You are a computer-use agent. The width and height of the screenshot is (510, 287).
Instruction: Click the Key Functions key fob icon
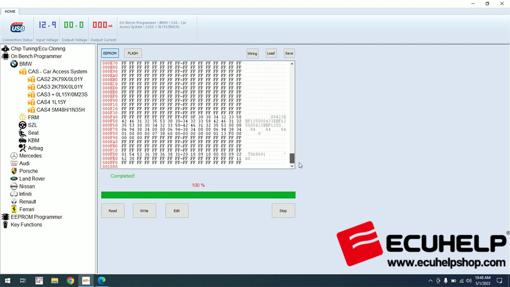(5, 225)
